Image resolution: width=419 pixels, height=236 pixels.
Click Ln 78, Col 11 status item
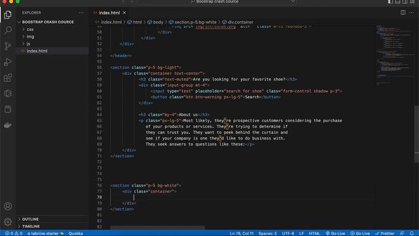point(242,233)
